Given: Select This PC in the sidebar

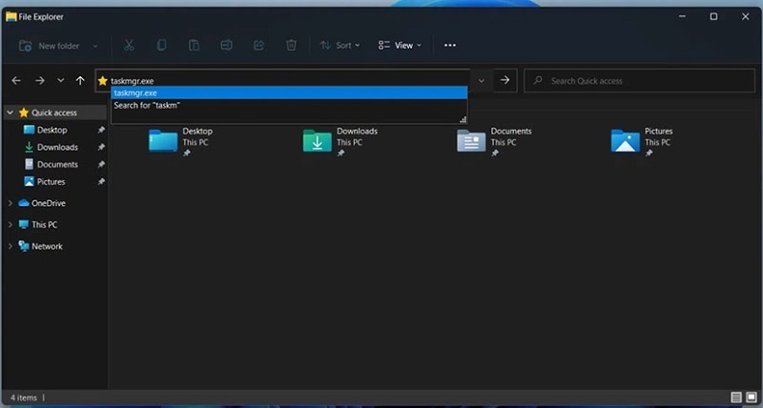Looking at the screenshot, I should click(44, 225).
